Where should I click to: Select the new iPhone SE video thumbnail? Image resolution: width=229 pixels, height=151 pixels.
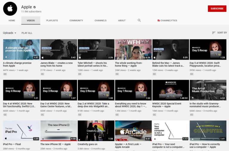[58, 130]
